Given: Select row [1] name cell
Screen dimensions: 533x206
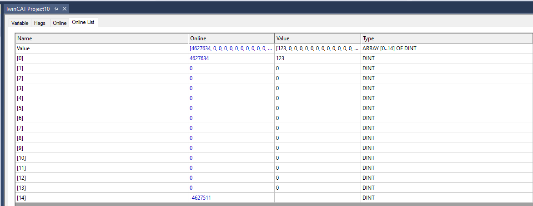Looking at the screenshot, I should (x=101, y=68).
